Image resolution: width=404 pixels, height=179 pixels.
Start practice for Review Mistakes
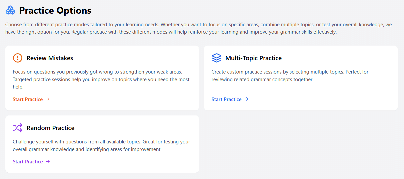(31, 99)
